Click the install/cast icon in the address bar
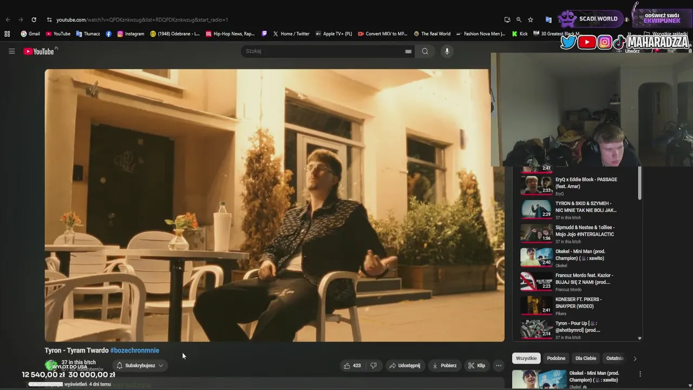This screenshot has width=693, height=390. click(x=507, y=19)
